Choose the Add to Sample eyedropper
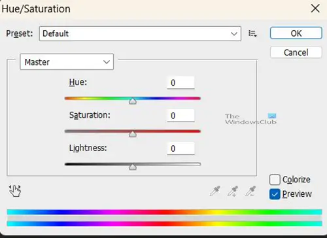This screenshot has height=238, width=327. (x=233, y=191)
